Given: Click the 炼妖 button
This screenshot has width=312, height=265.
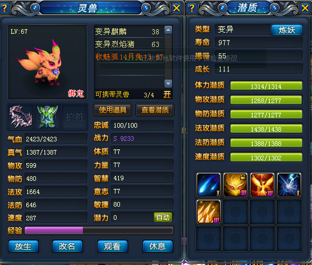Looking at the screenshot, I should pos(287,30).
